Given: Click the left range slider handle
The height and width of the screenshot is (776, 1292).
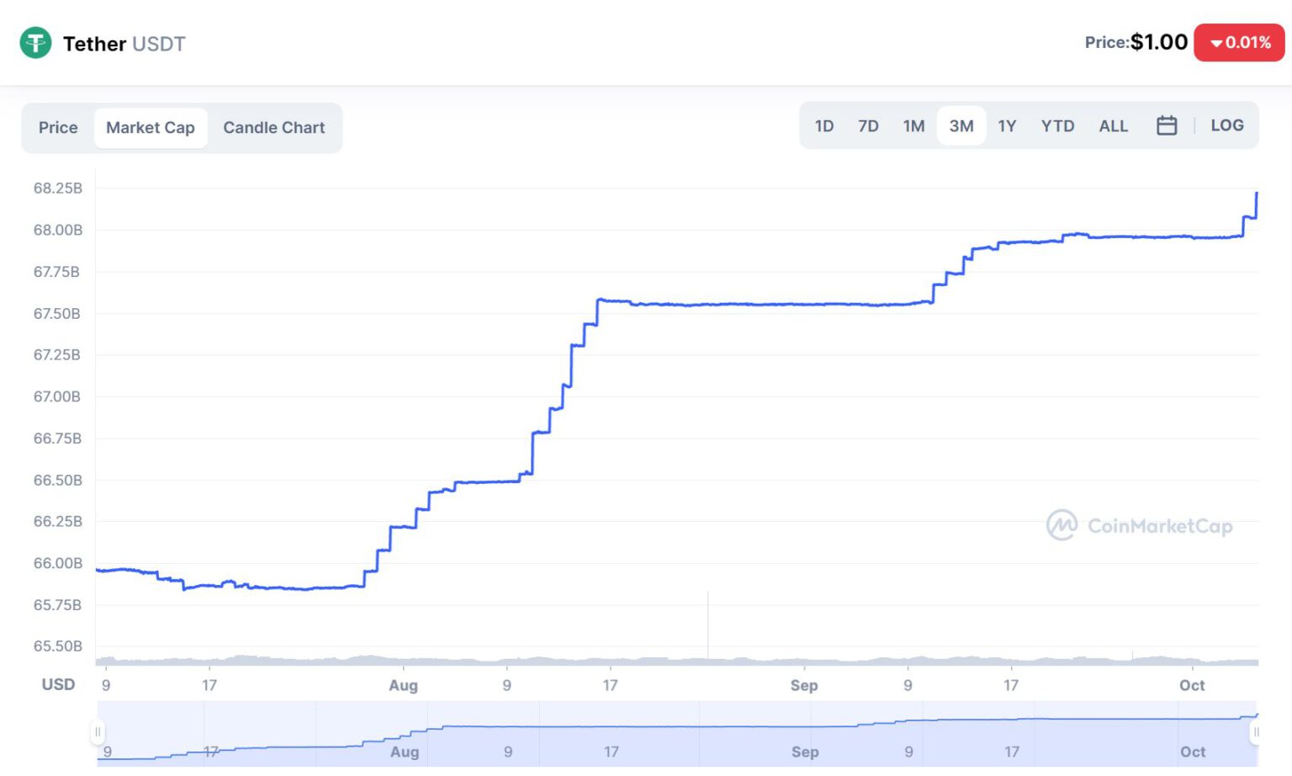Looking at the screenshot, I should pyautogui.click(x=98, y=732).
